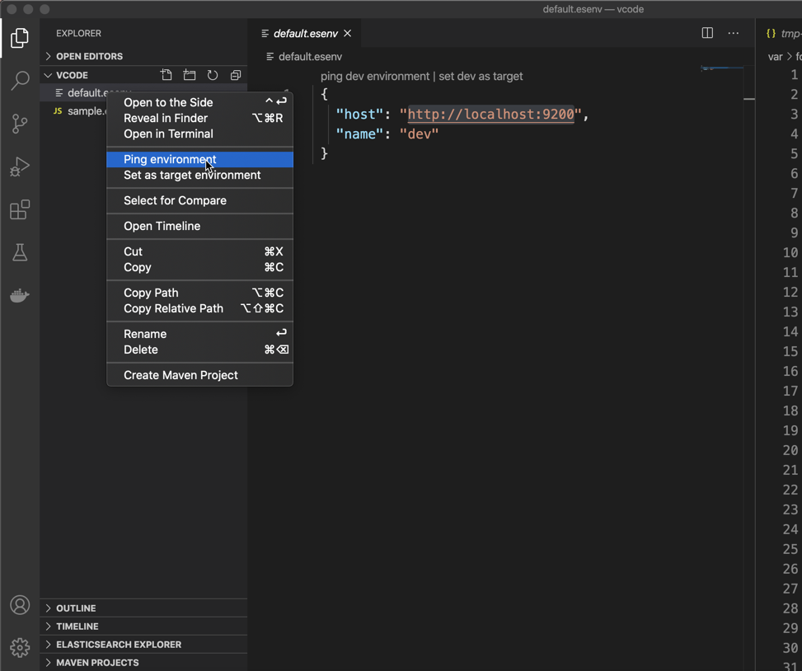Open the Source Control view

click(x=20, y=124)
